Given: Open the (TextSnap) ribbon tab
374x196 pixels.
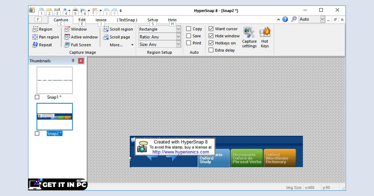Looking at the screenshot, I should coord(127,20).
